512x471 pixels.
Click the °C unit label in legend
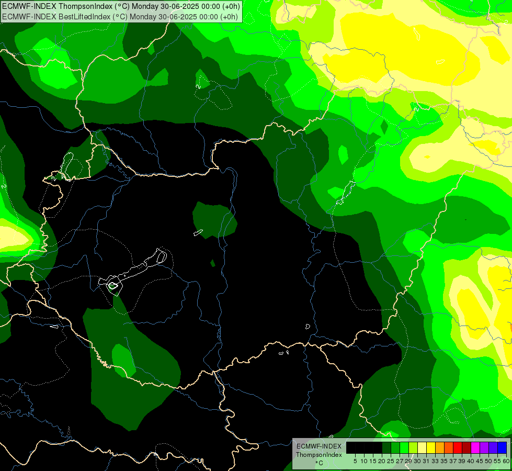click(319, 463)
